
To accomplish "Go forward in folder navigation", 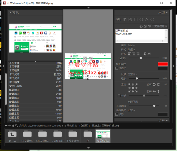I will [x=10, y=126].
